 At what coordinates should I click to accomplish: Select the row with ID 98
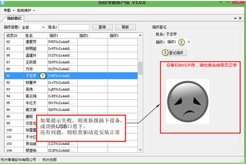tap(20, 116)
